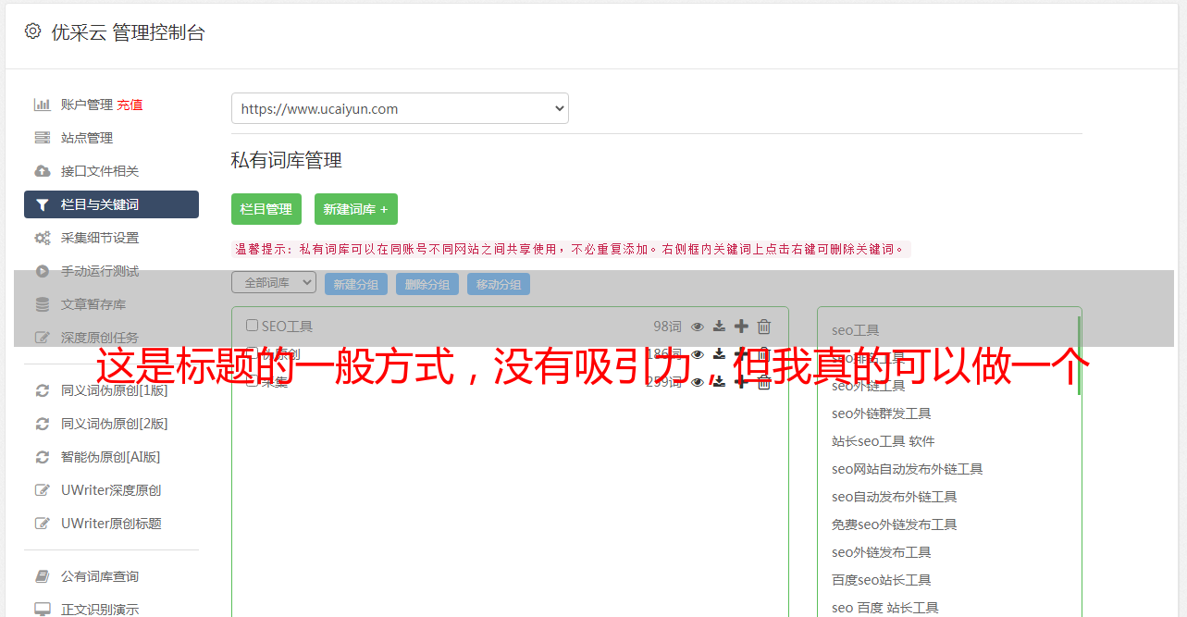This screenshot has height=617, width=1187.
Task: Click the 新建词库 + button
Action: point(356,209)
